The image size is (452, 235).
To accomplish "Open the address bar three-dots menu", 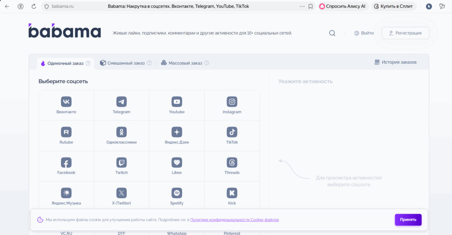I will point(302,6).
